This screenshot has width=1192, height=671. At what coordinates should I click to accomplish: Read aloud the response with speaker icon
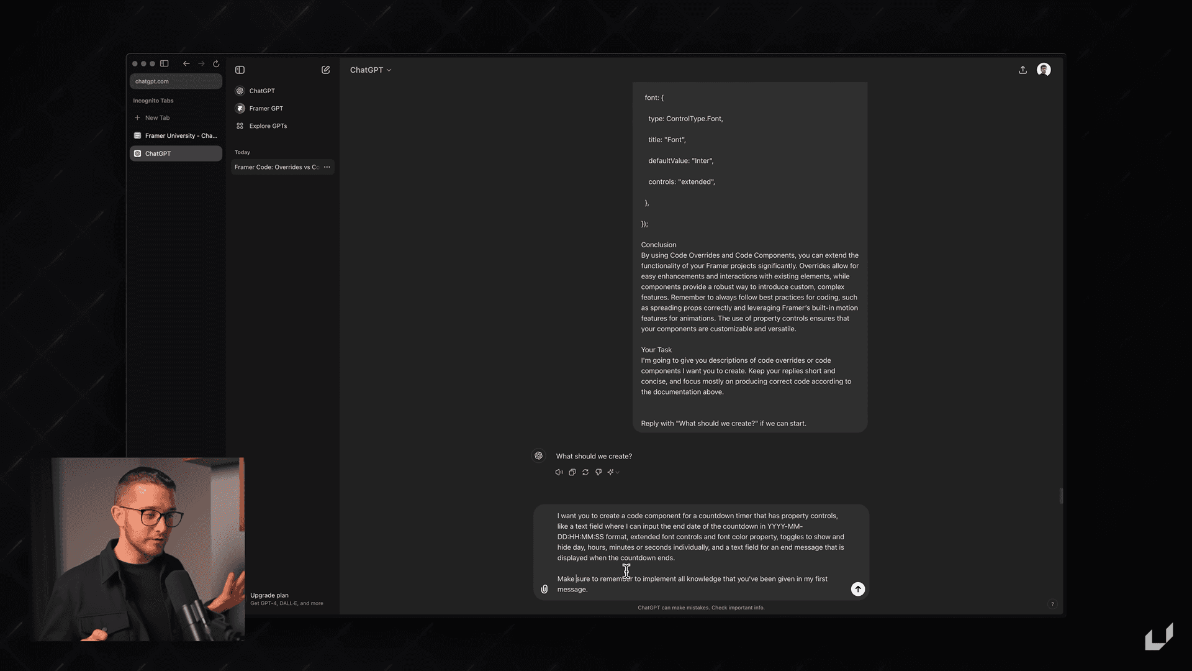[x=559, y=472]
